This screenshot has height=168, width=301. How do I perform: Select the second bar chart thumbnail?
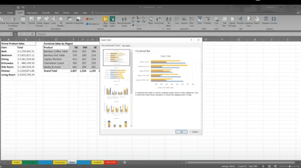117,74
